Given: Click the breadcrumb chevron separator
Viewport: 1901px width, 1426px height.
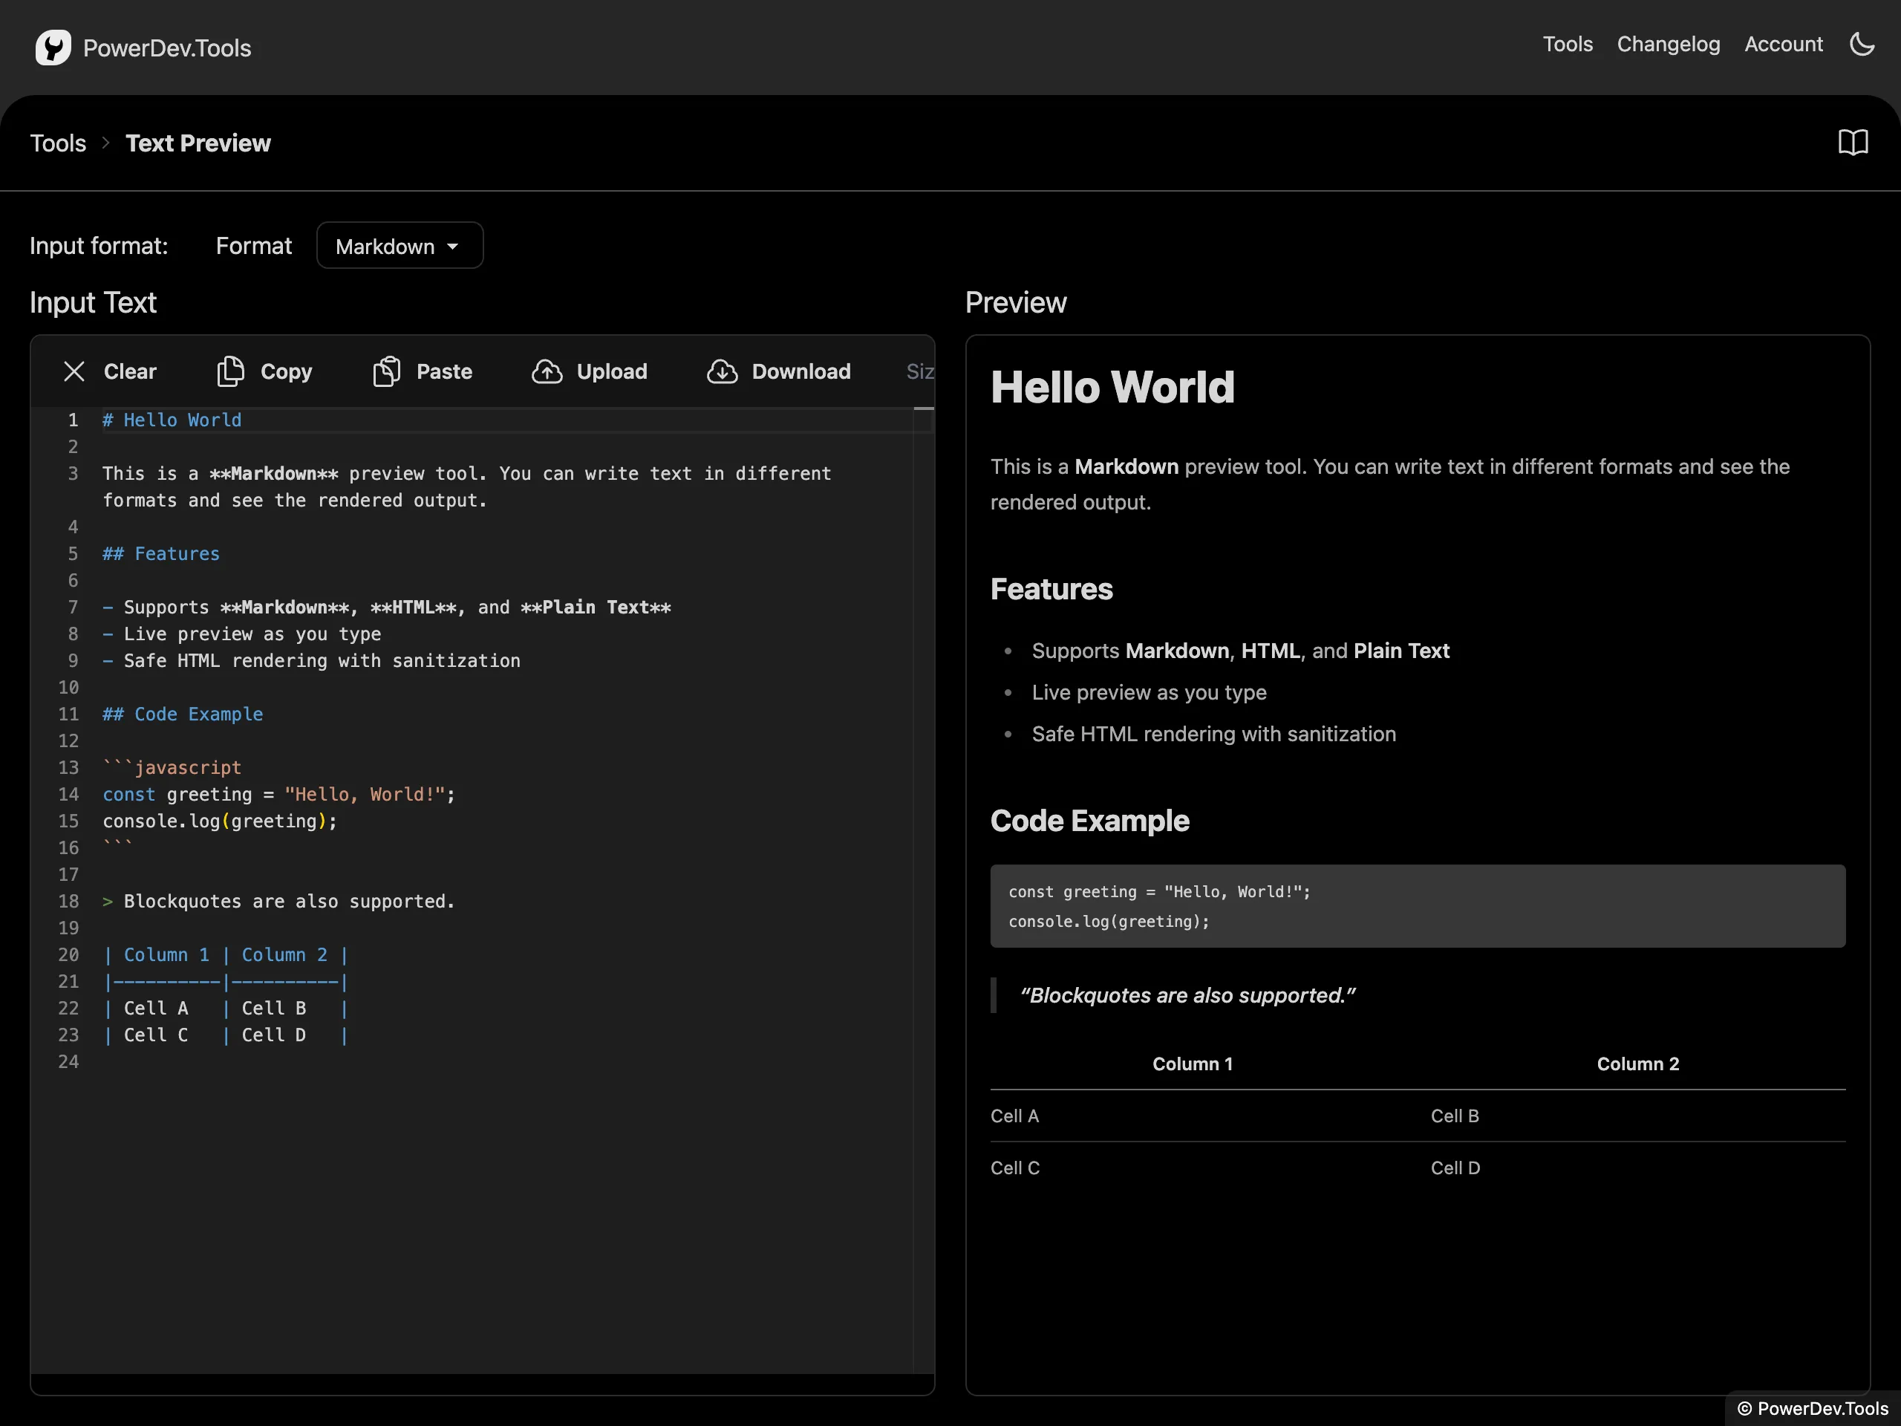Looking at the screenshot, I should click(105, 143).
